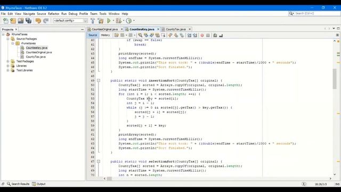Click the Uncomment icon in editor toolbar

click(x=221, y=35)
